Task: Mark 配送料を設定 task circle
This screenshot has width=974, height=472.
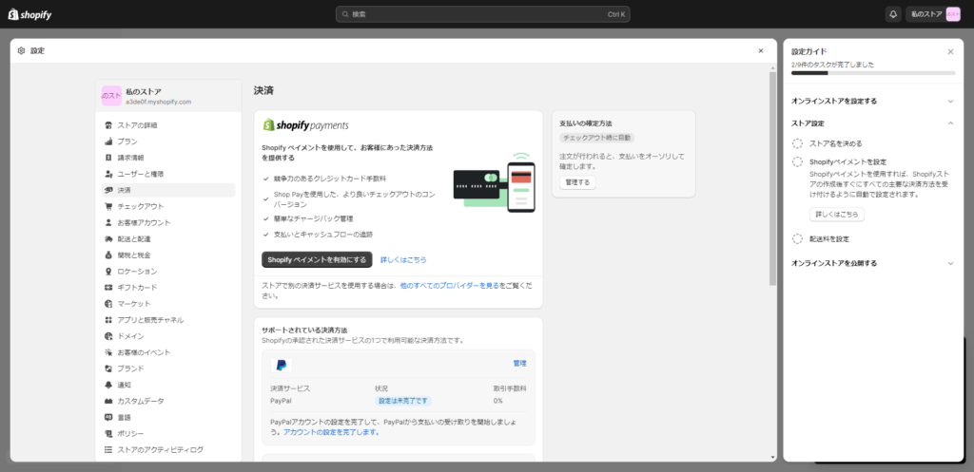Action: 798,238
